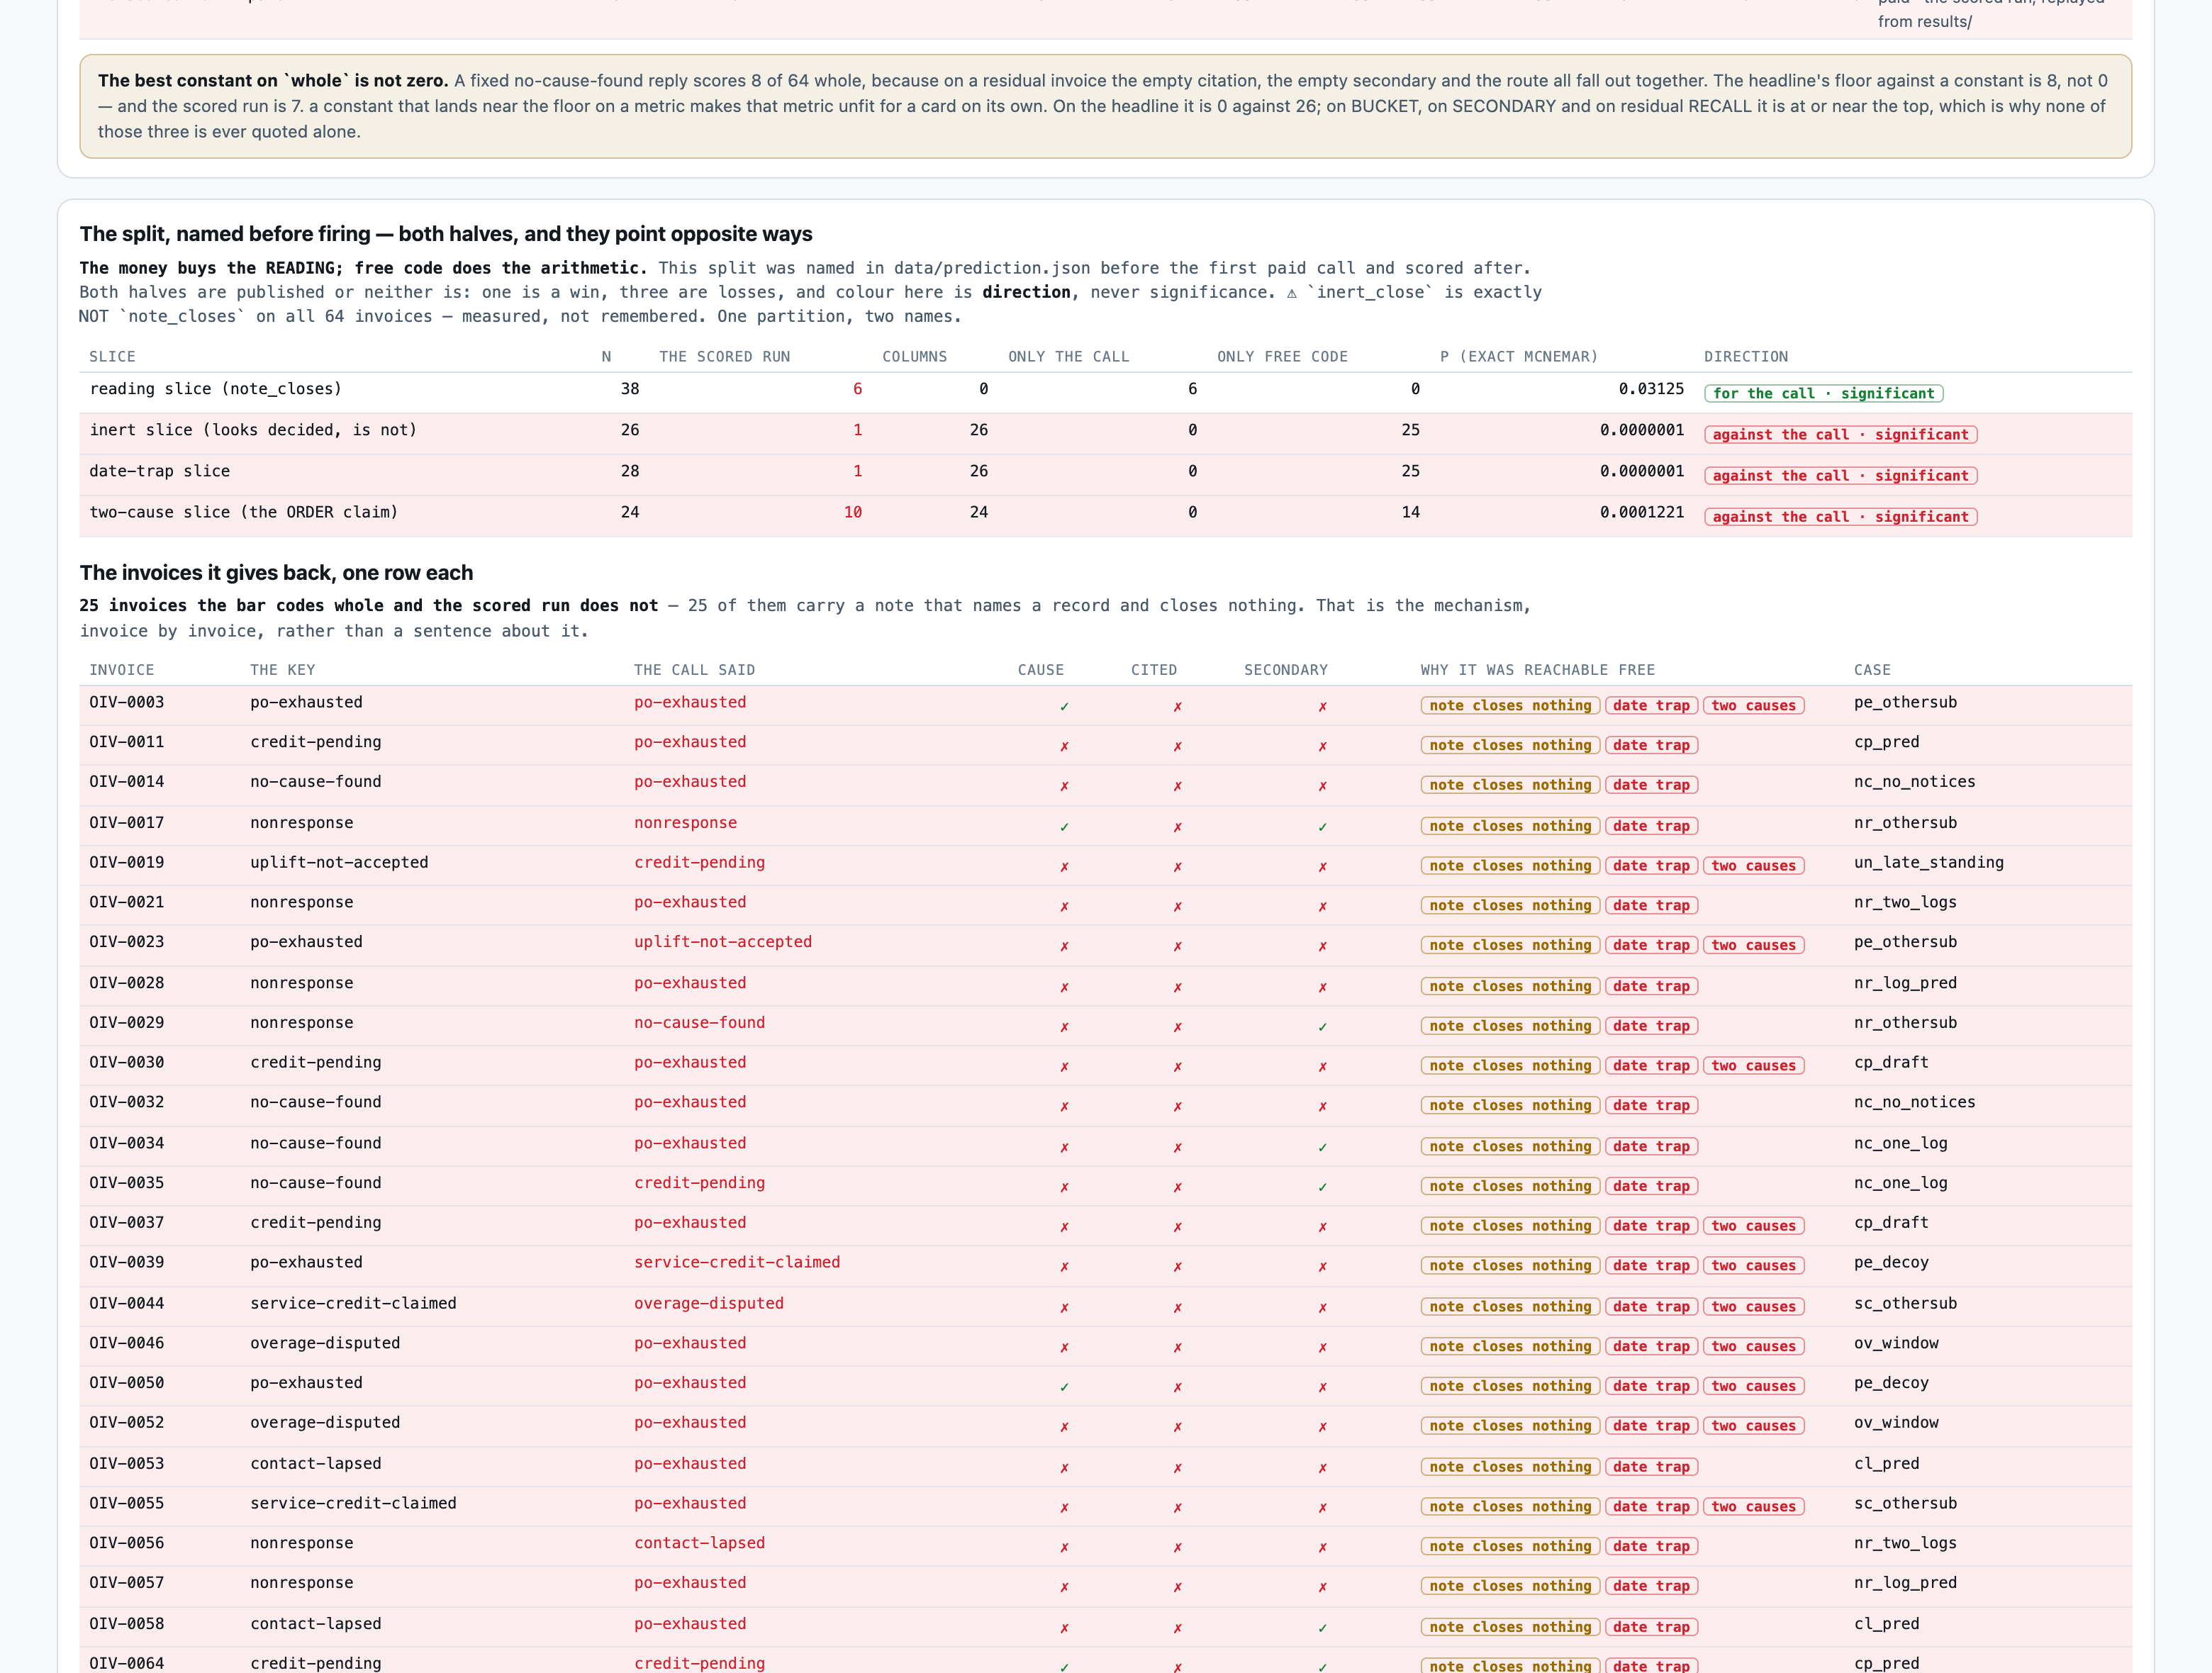
Task: Click WHY IT WAS REACHABLE FREE header
Action: coord(1537,670)
